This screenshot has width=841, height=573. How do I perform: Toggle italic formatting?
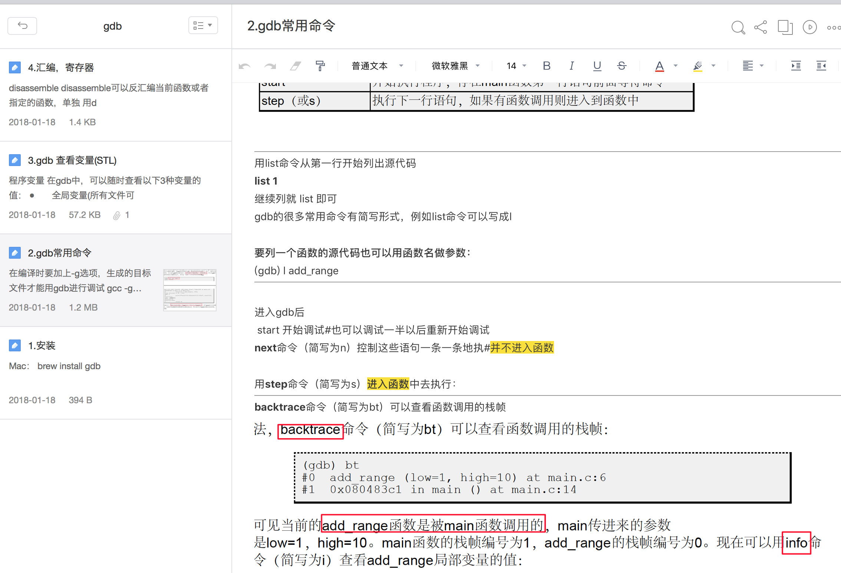[x=571, y=66]
